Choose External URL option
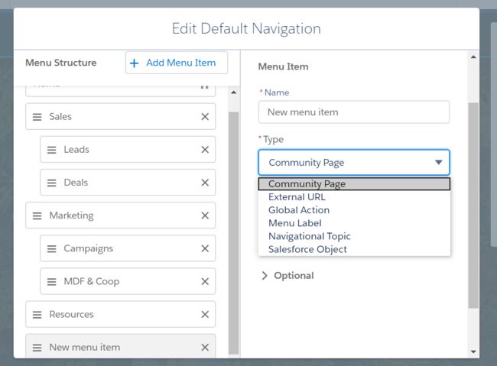Screen dimensions: 497x366 pyautogui.click(x=354, y=197)
